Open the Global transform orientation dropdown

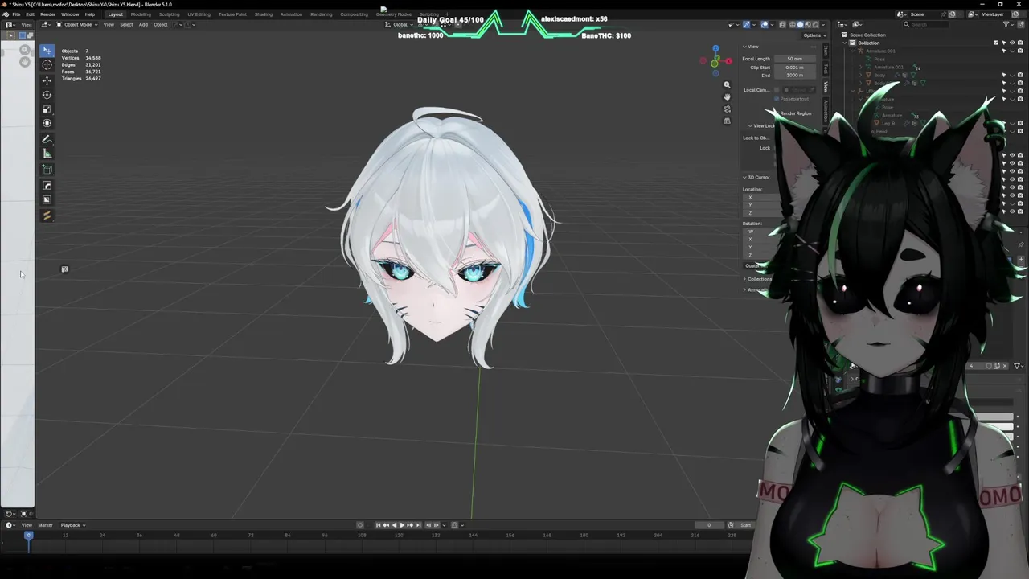pyautogui.click(x=400, y=24)
